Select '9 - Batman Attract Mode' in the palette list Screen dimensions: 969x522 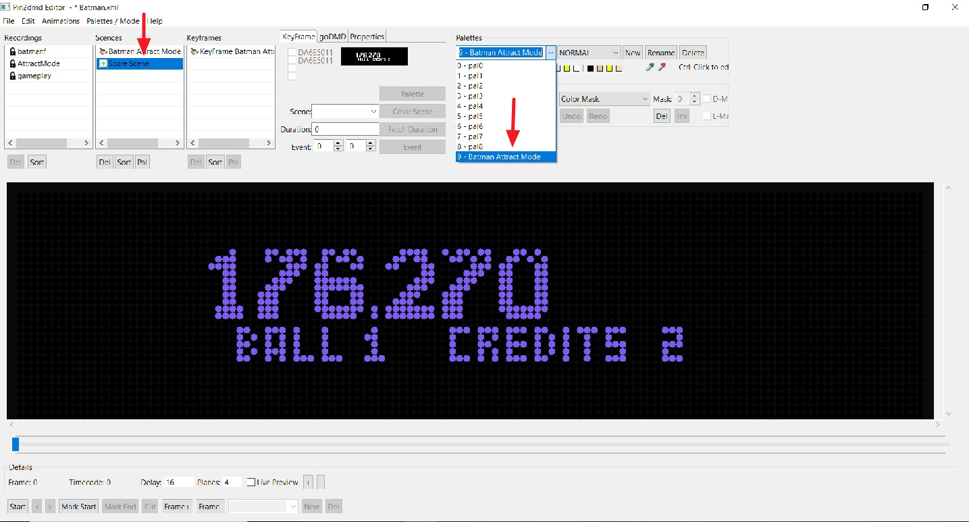[506, 157]
